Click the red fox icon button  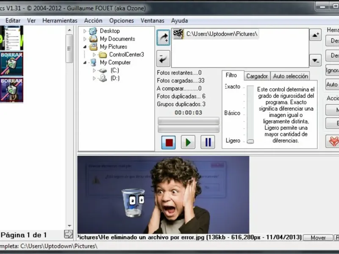333,142
